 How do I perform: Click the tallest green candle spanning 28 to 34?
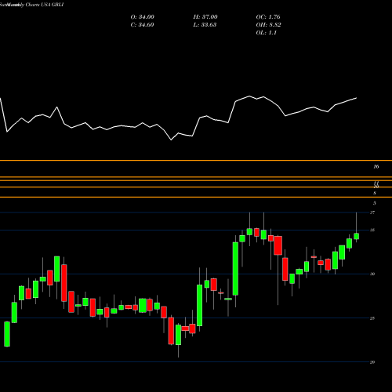(235, 269)
